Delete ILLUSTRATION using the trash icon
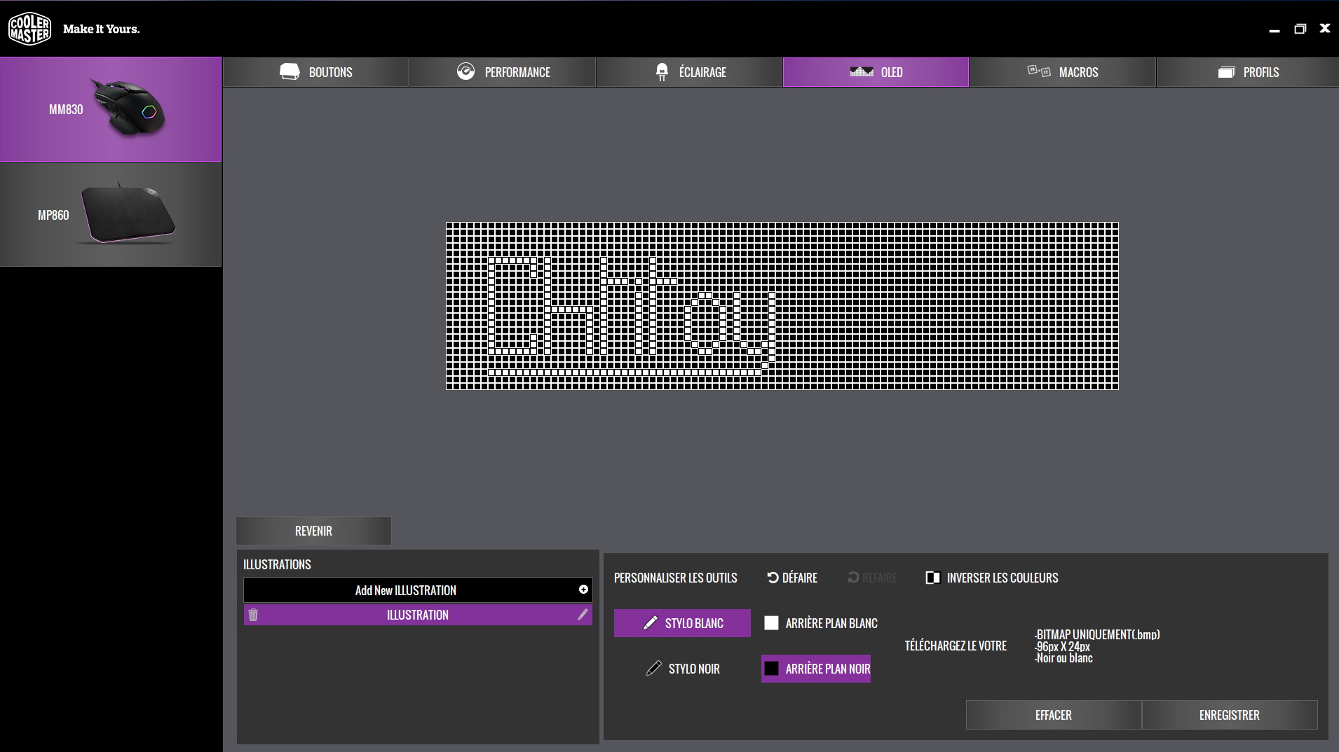Viewport: 1339px width, 752px height. click(x=253, y=615)
